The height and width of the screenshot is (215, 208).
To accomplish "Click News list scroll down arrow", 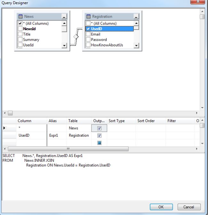I will [x=64, y=45].
